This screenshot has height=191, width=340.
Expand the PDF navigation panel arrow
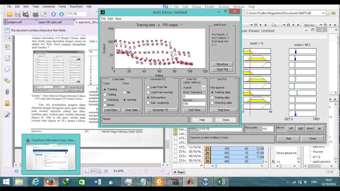click(10, 38)
